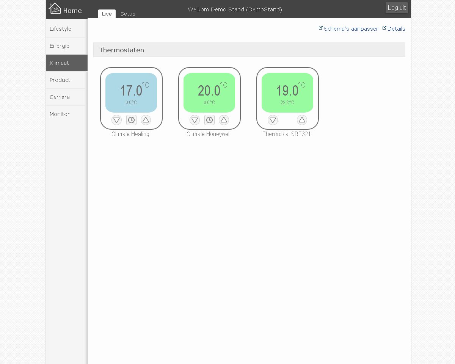This screenshot has height=364, width=455.
Task: Switch to the Setup tab
Action: (x=128, y=14)
